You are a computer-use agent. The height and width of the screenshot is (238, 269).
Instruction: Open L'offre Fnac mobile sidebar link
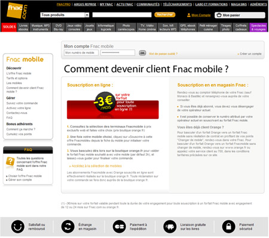click(19, 73)
